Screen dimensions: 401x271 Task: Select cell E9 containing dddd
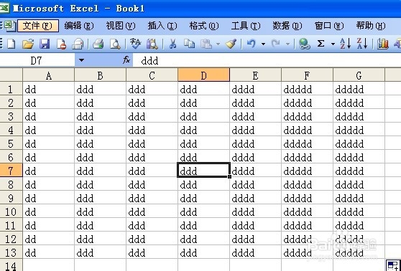(256, 197)
